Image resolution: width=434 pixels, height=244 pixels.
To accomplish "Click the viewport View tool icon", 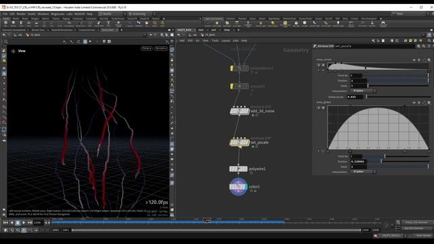I will click(13, 52).
